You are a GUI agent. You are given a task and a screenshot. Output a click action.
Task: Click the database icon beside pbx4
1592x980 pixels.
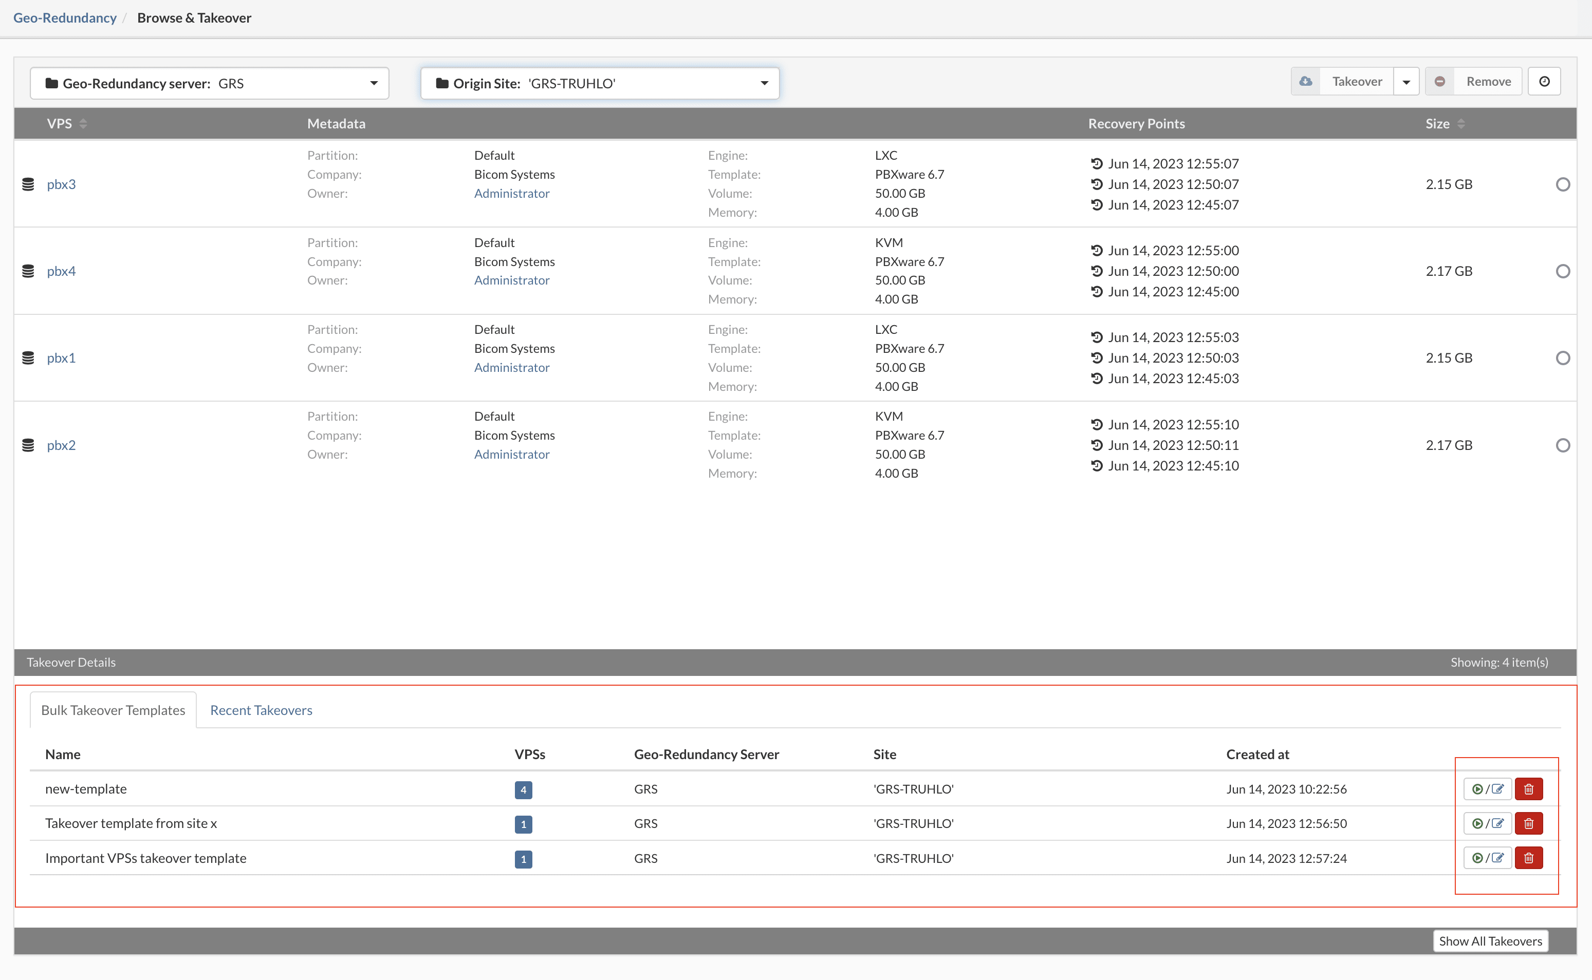coord(28,272)
